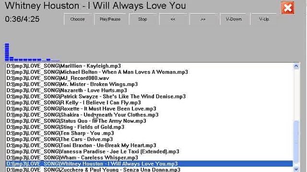307x172 pixels.
Task: Skip back with the << button
Action: point(173,19)
